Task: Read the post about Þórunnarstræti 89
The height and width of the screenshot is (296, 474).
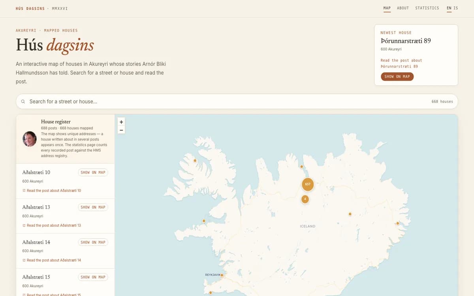Action: (401, 63)
